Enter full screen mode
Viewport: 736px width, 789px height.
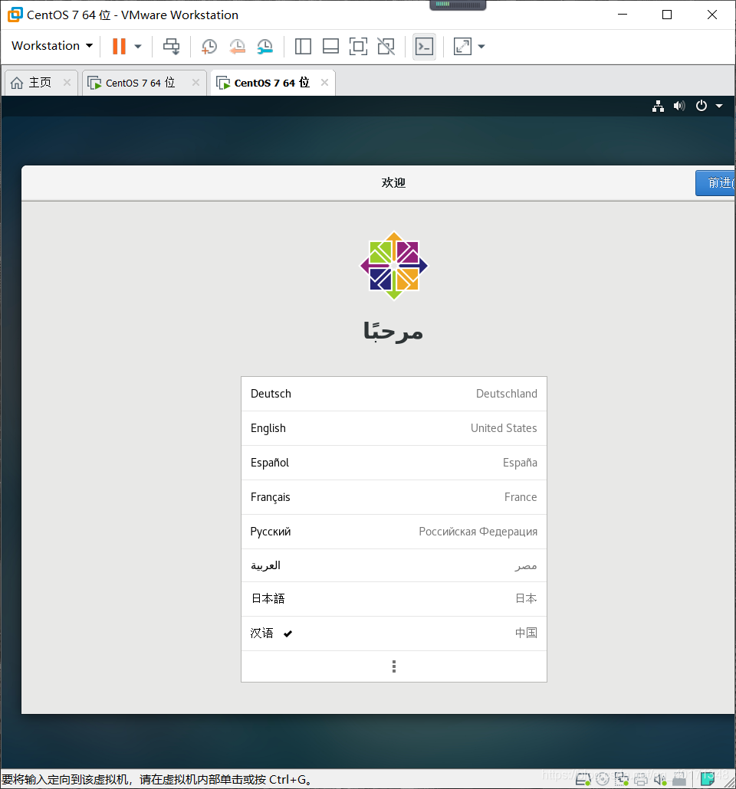pyautogui.click(x=358, y=47)
